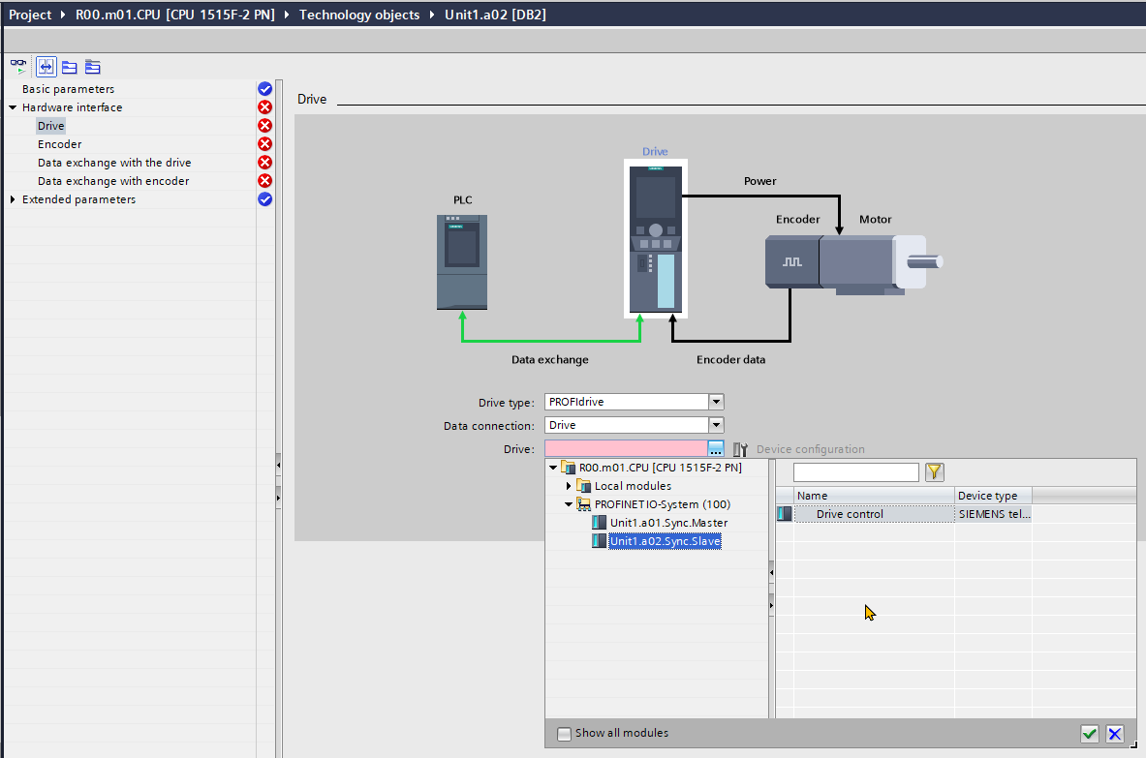Select Drive under Hardware interface
This screenshot has height=758, width=1146.
(50, 126)
